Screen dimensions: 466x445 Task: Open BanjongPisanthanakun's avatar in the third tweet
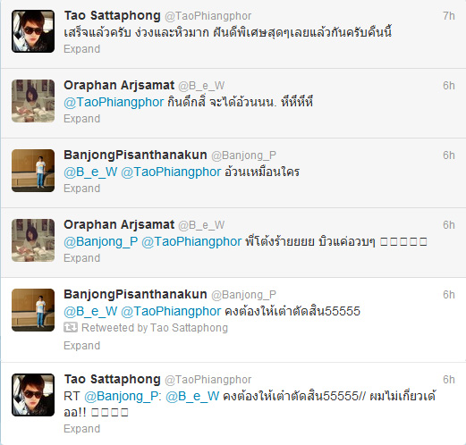[33, 171]
